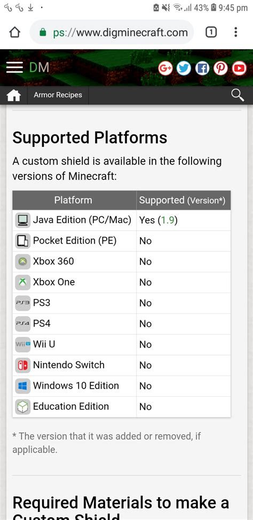Open the Twitter social icon
253x520 pixels.
tap(184, 68)
